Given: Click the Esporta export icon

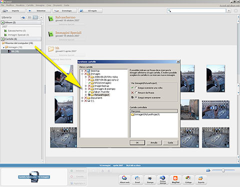Looking at the screenshot, I should coord(201,179).
